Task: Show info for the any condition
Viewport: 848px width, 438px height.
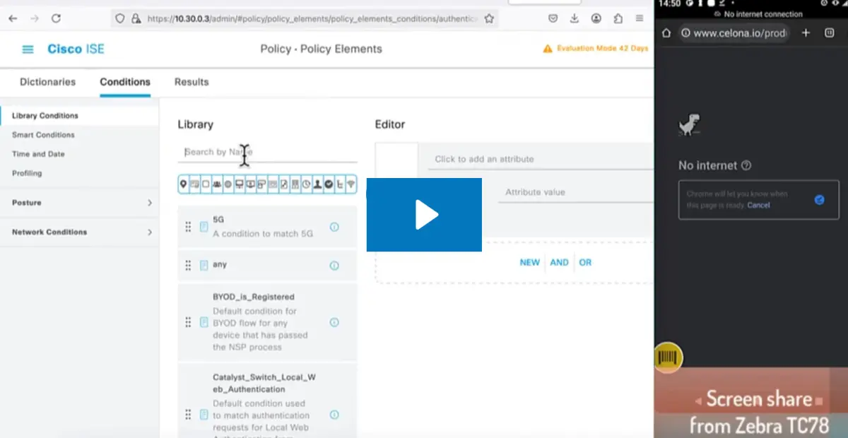Action: point(334,266)
